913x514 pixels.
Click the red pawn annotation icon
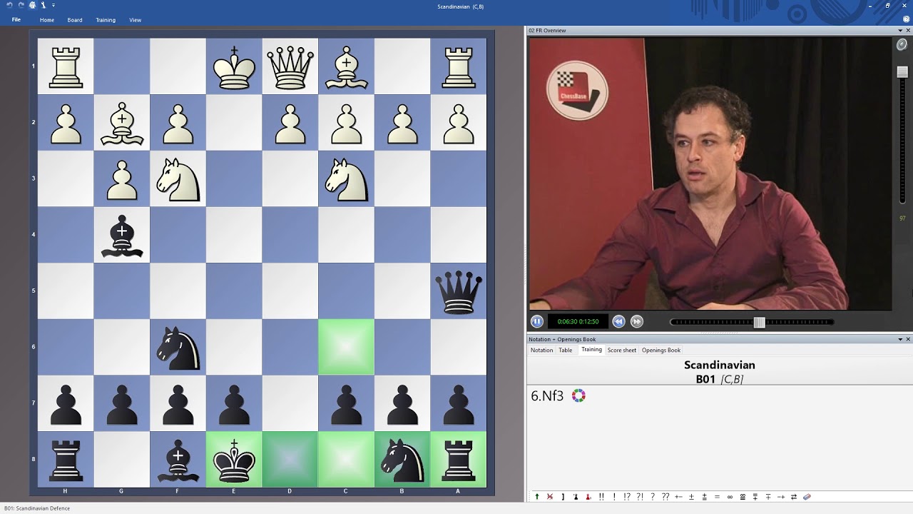click(588, 497)
